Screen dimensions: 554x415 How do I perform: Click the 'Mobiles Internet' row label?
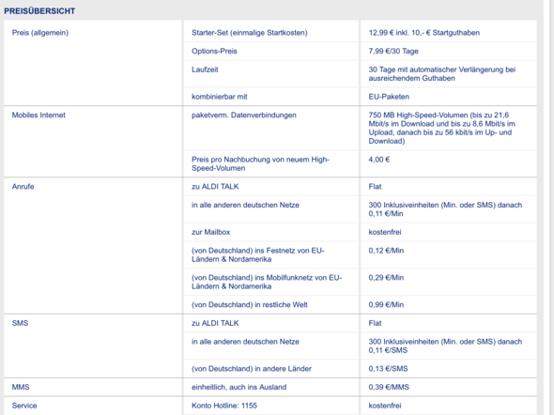[38, 115]
